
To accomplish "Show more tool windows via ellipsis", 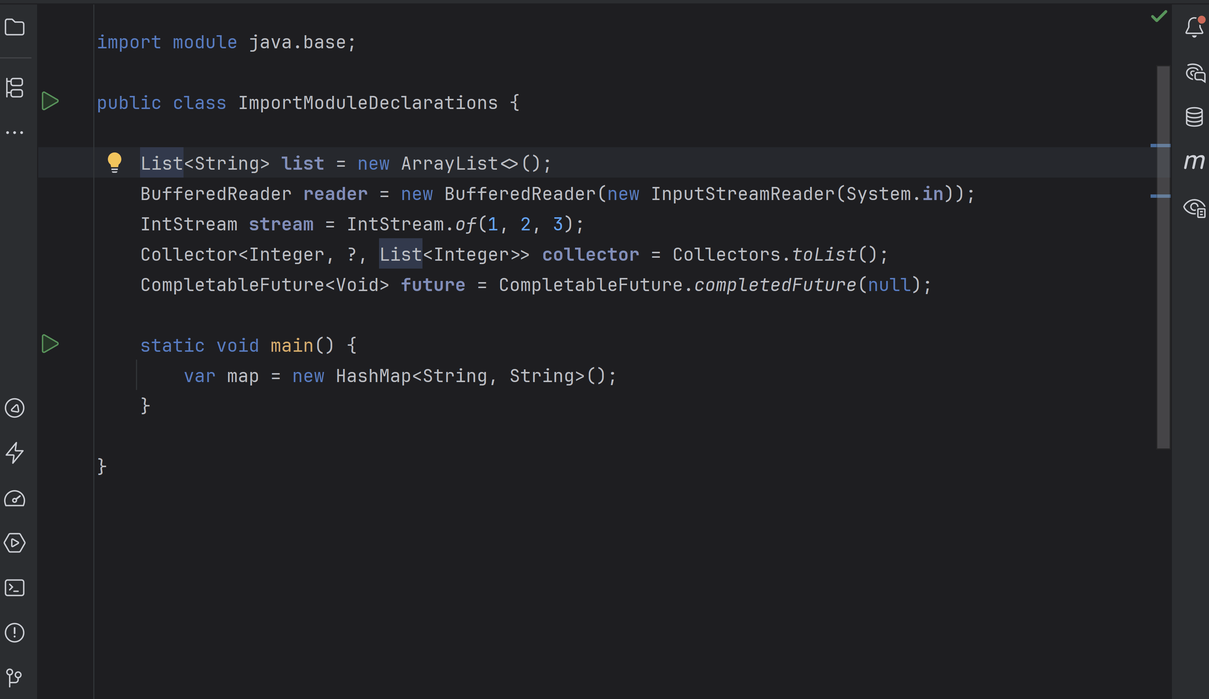I will coord(14,132).
